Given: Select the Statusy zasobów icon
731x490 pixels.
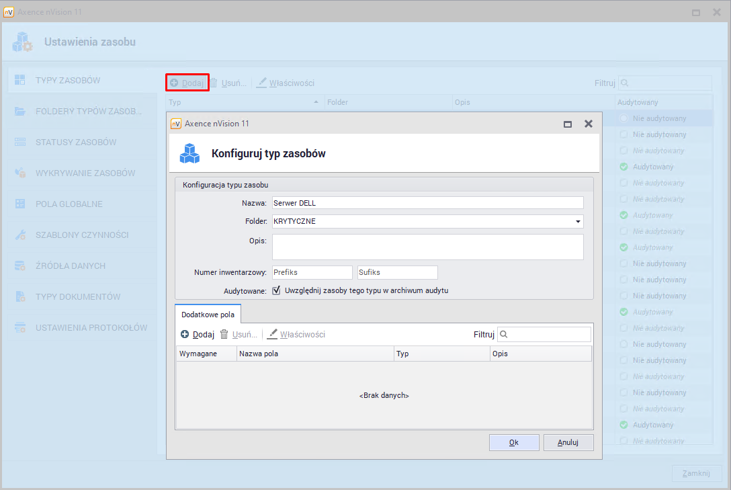Looking at the screenshot, I should click(x=20, y=142).
